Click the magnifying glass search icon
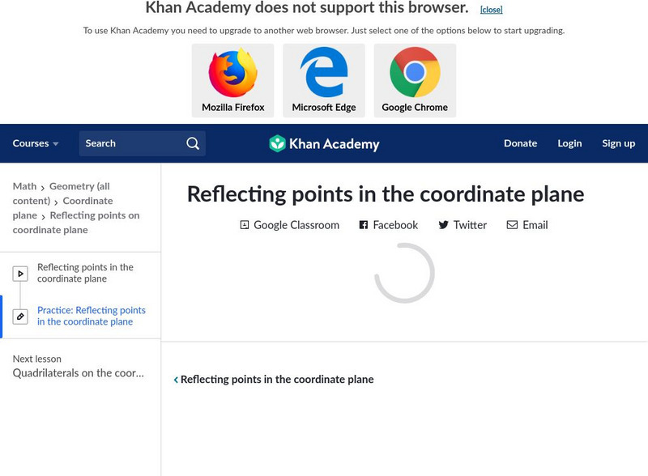This screenshot has width=648, height=476. (x=193, y=143)
